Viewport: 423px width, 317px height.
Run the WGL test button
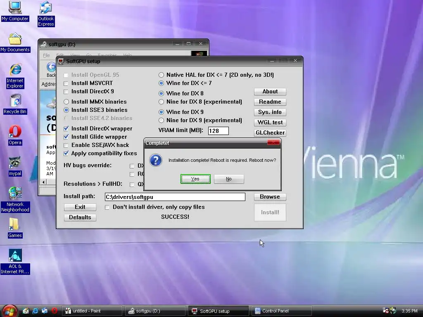pos(270,122)
